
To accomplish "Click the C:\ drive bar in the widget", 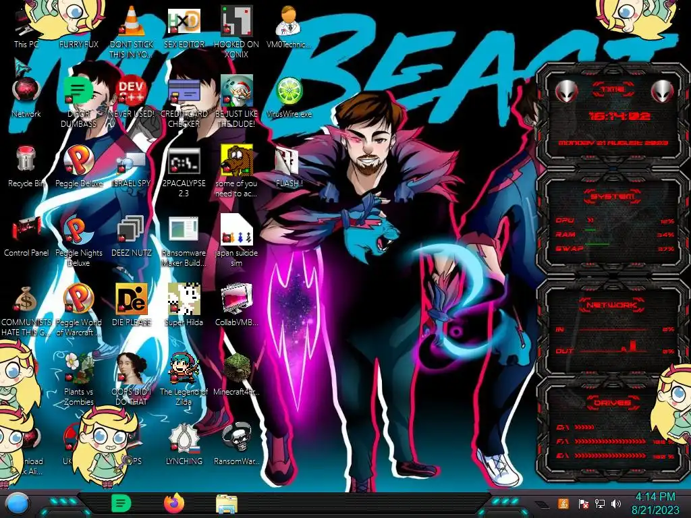I will click(584, 427).
